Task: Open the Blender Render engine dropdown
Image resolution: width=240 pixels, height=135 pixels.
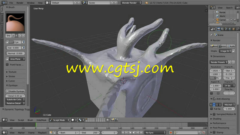Action: [x=131, y=3]
